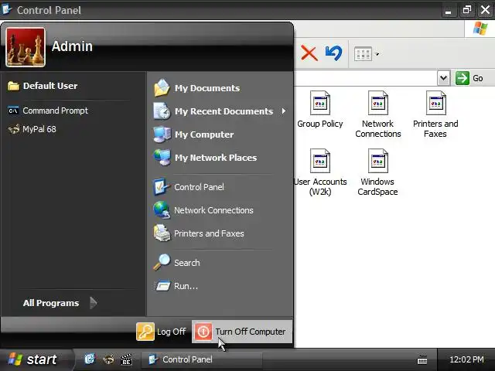Open My Documents in Start menu

[x=196, y=88]
